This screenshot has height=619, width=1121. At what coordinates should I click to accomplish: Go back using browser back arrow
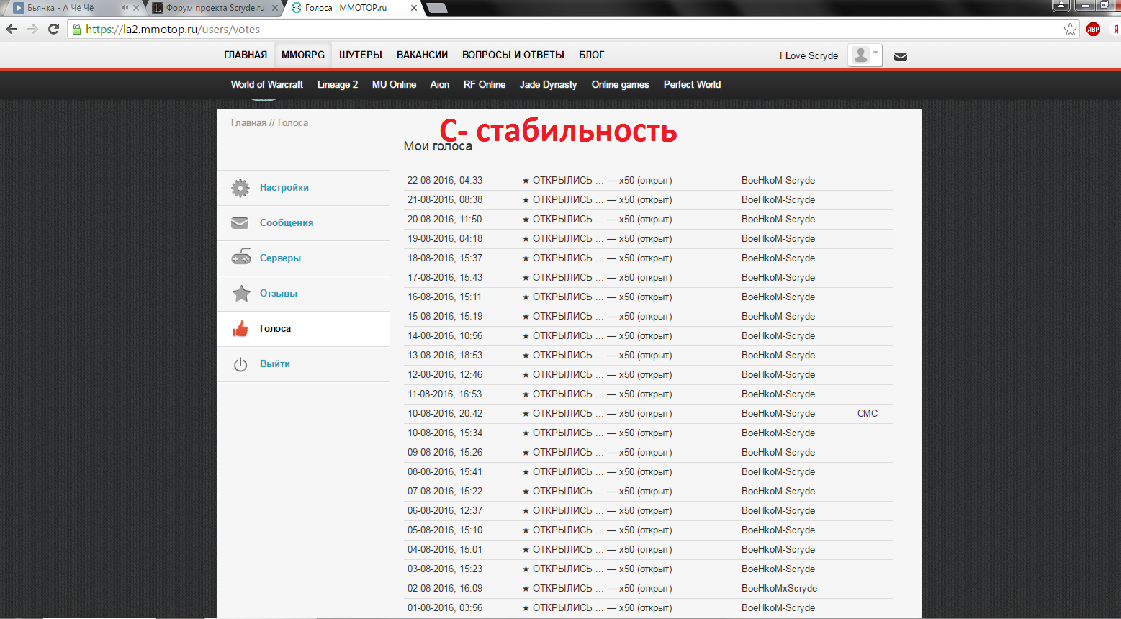(12, 30)
